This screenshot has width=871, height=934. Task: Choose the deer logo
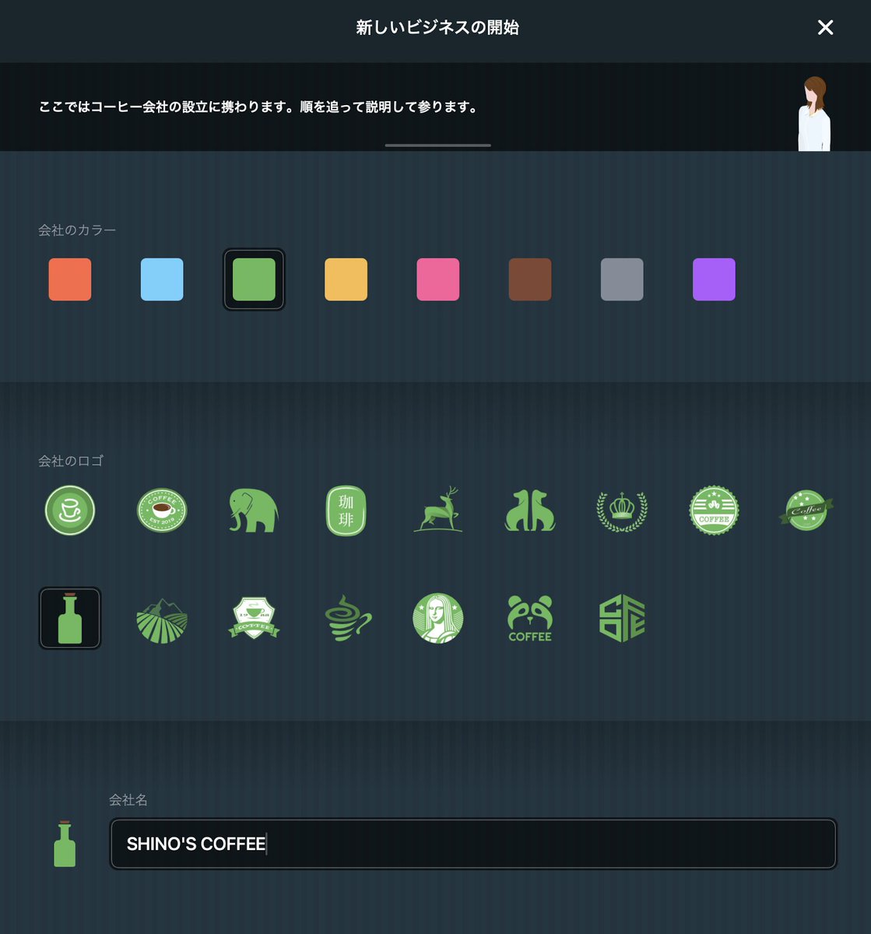click(x=438, y=510)
